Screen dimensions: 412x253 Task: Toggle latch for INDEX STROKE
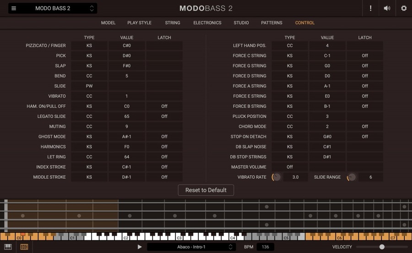click(164, 167)
